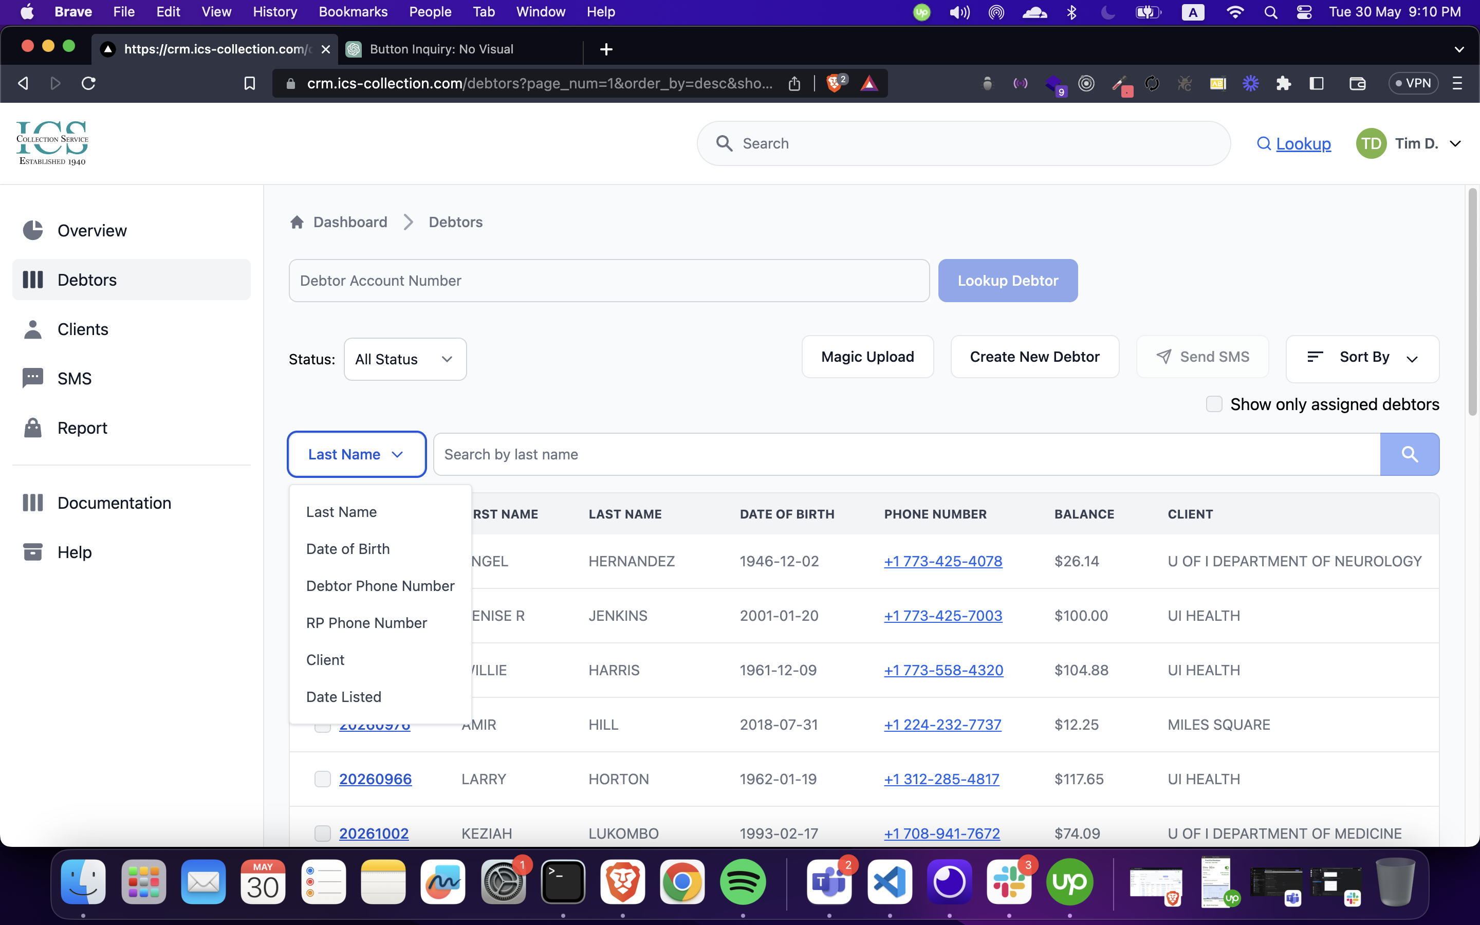The image size is (1480, 925).
Task: Click the home icon in the breadcrumb
Action: click(x=297, y=222)
